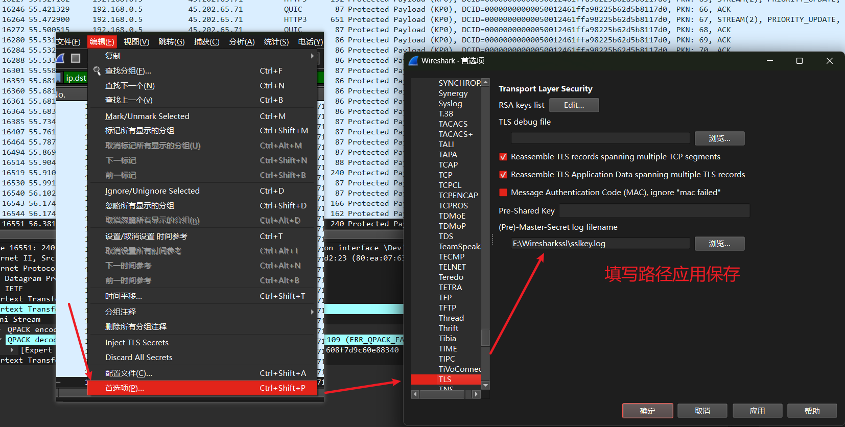Expand the 分组注释 submenu
The image size is (845, 427).
[x=312, y=312]
